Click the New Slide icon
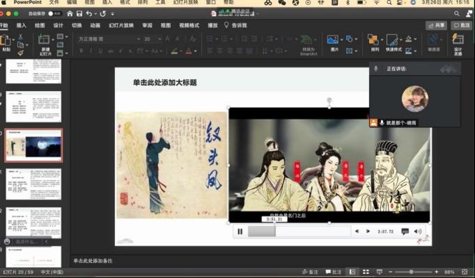 click(x=45, y=40)
